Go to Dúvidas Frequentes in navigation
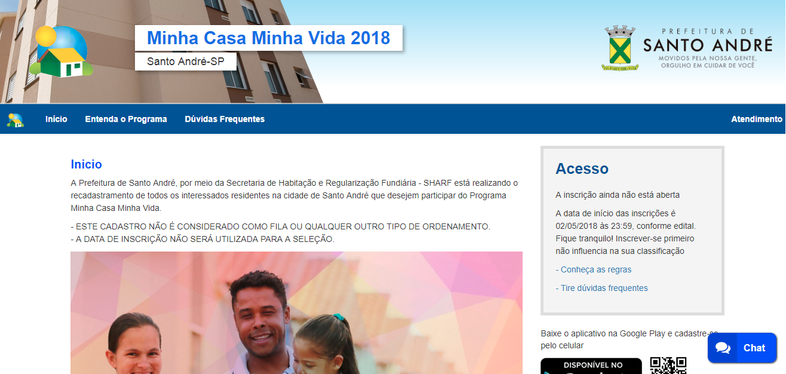Viewport: 786px width, 374px height. tap(225, 119)
